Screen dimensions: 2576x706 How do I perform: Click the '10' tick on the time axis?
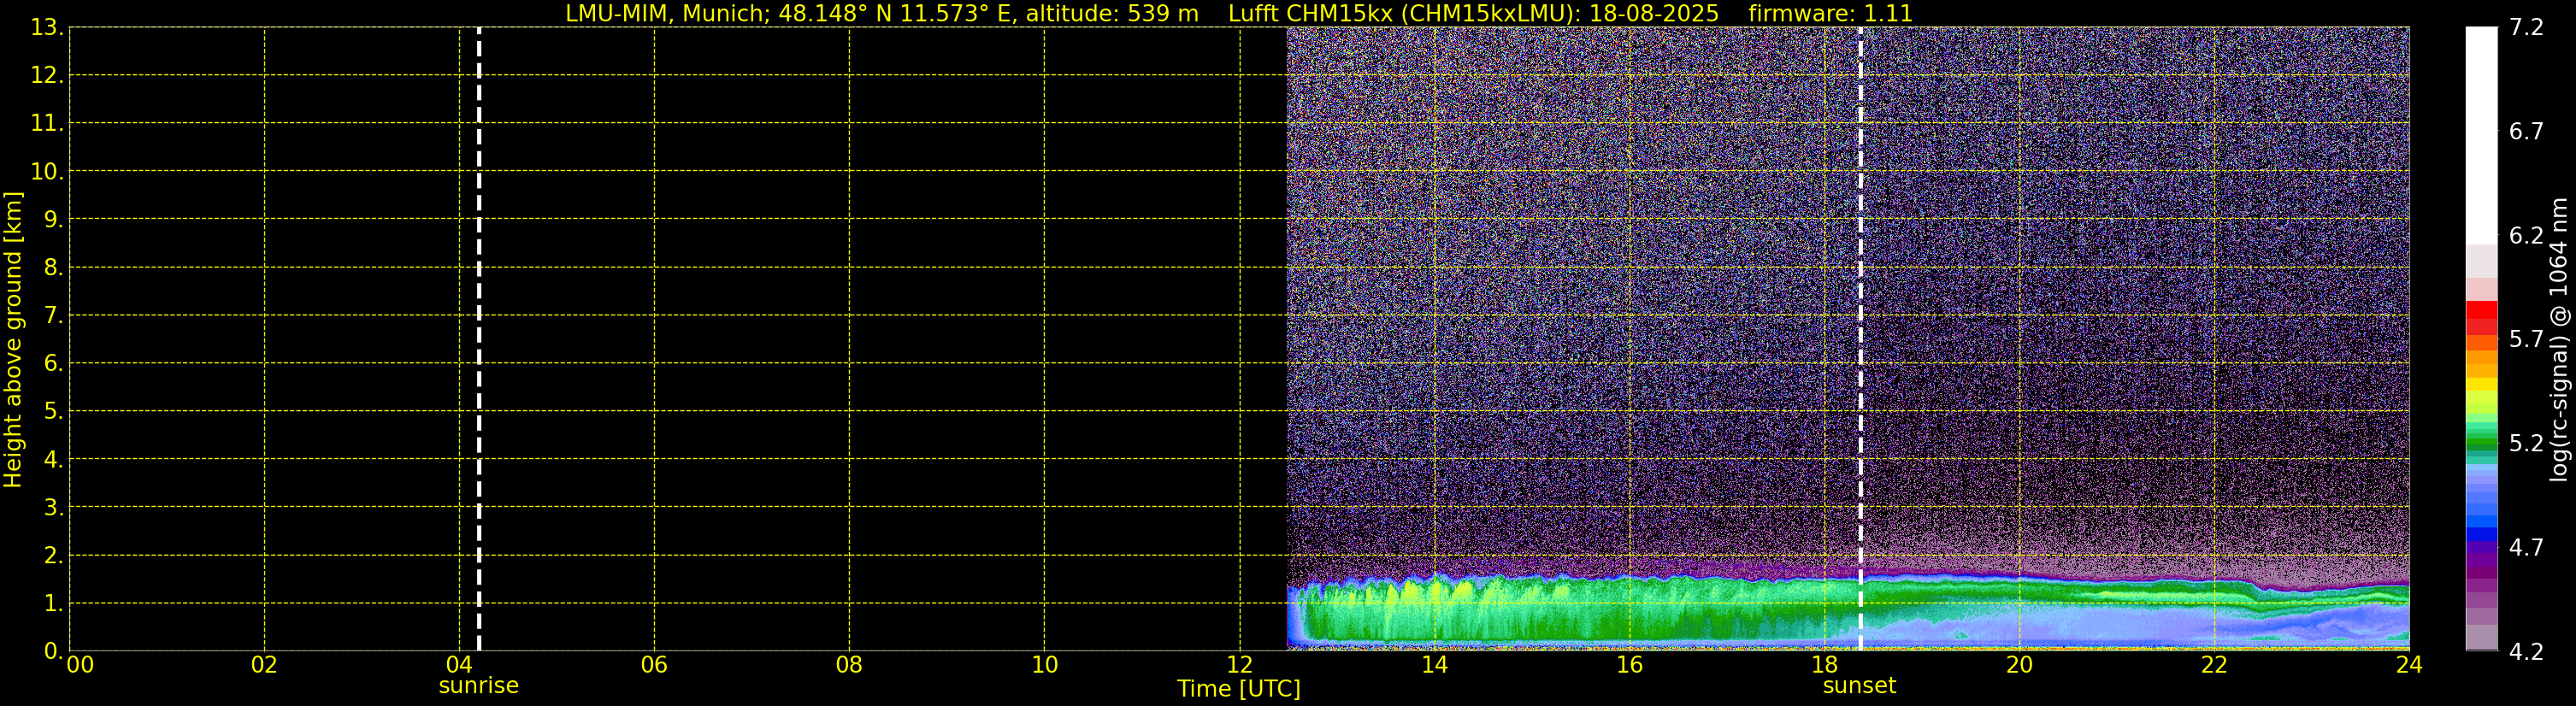tap(1044, 665)
